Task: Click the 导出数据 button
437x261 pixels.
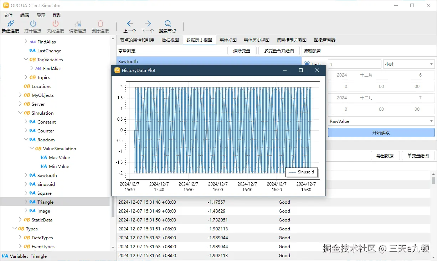Action: 385,156
